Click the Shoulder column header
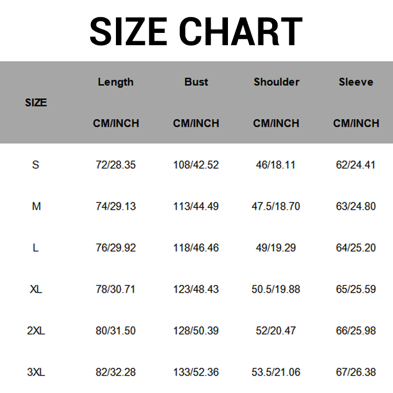The height and width of the screenshot is (393, 393). [x=276, y=82]
